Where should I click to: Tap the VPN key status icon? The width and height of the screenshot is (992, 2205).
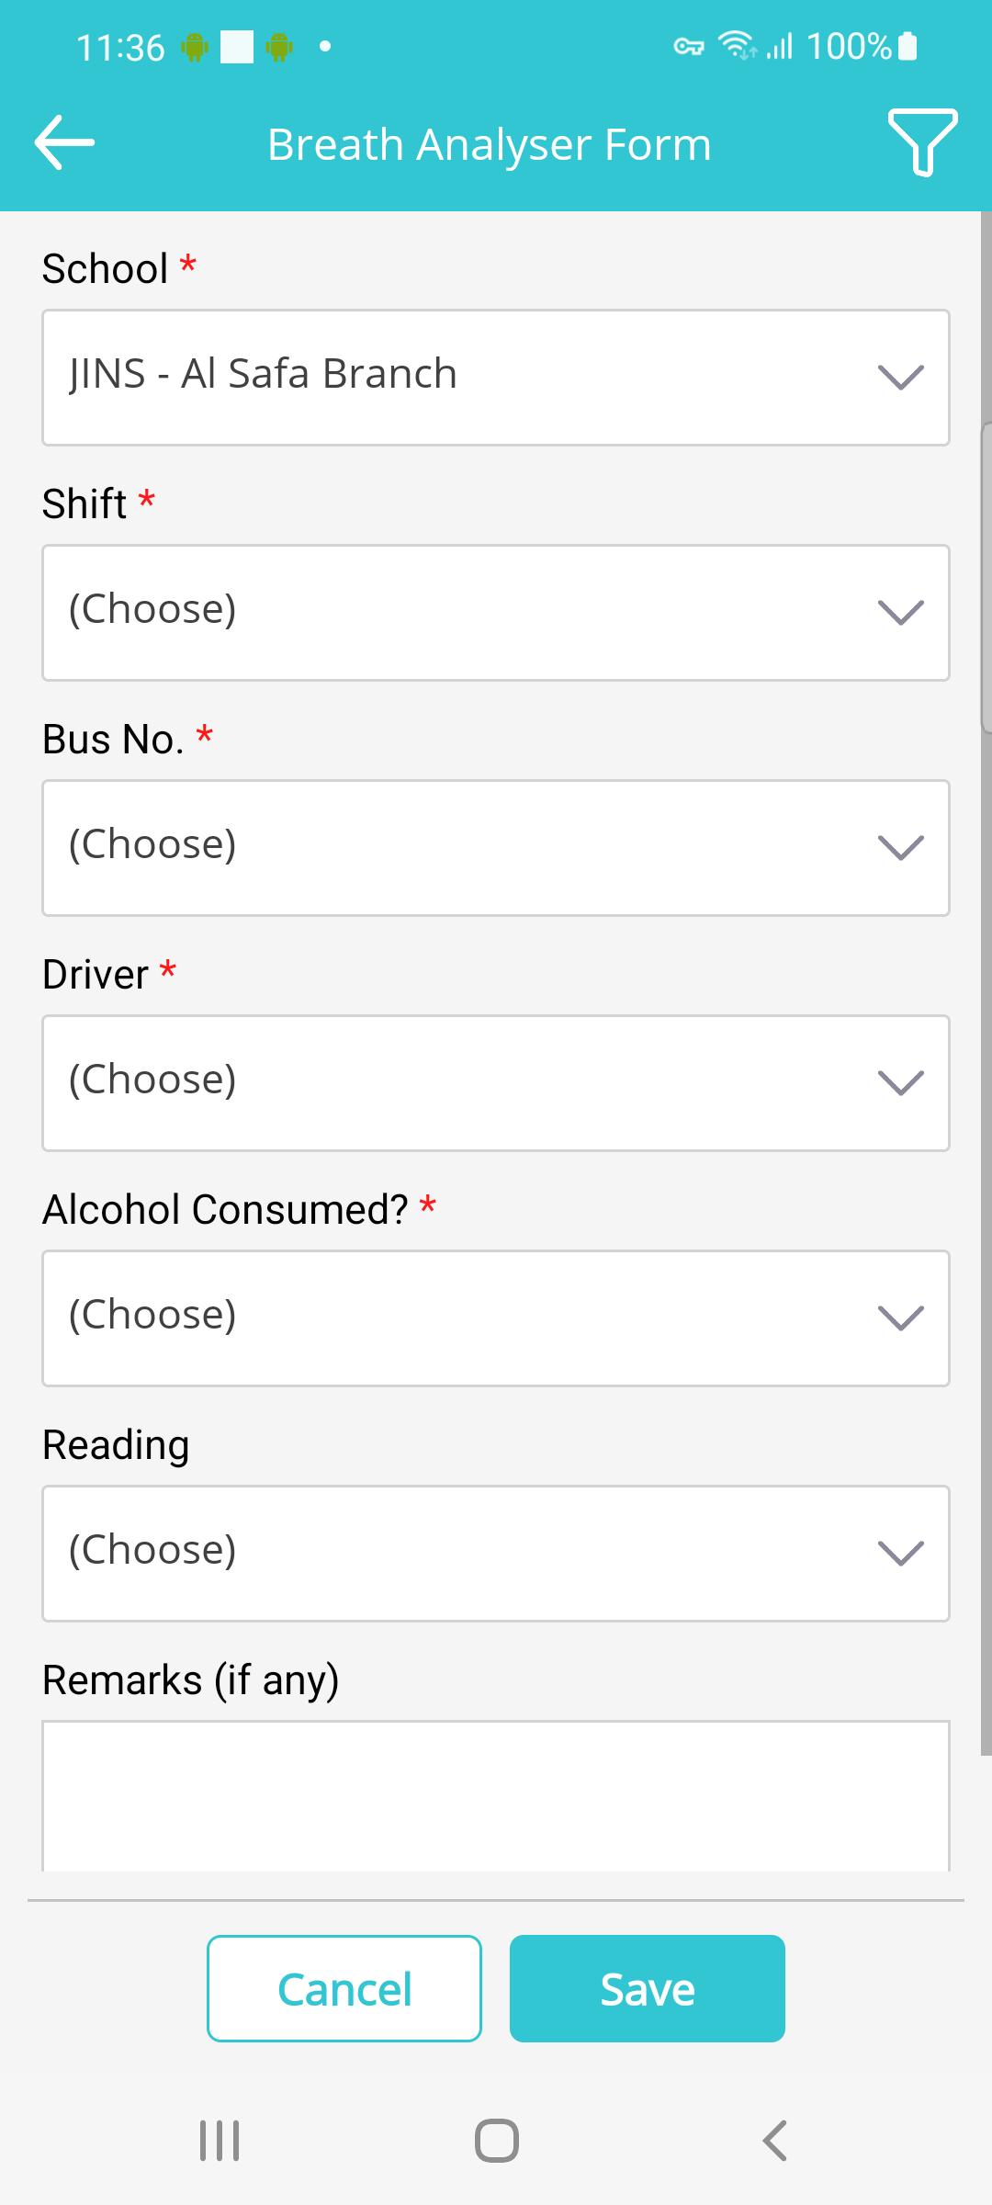tap(689, 46)
